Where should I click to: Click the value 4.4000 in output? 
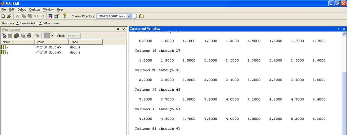click(319, 99)
